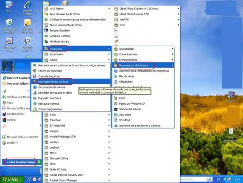
Task: Click Asistente para transferencia de archivos icon
Action: (x=35, y=65)
